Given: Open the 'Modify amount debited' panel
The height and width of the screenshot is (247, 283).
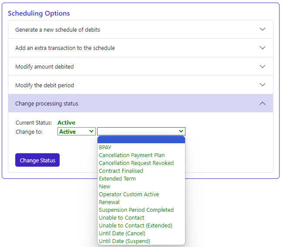Looking at the screenshot, I should (x=140, y=66).
